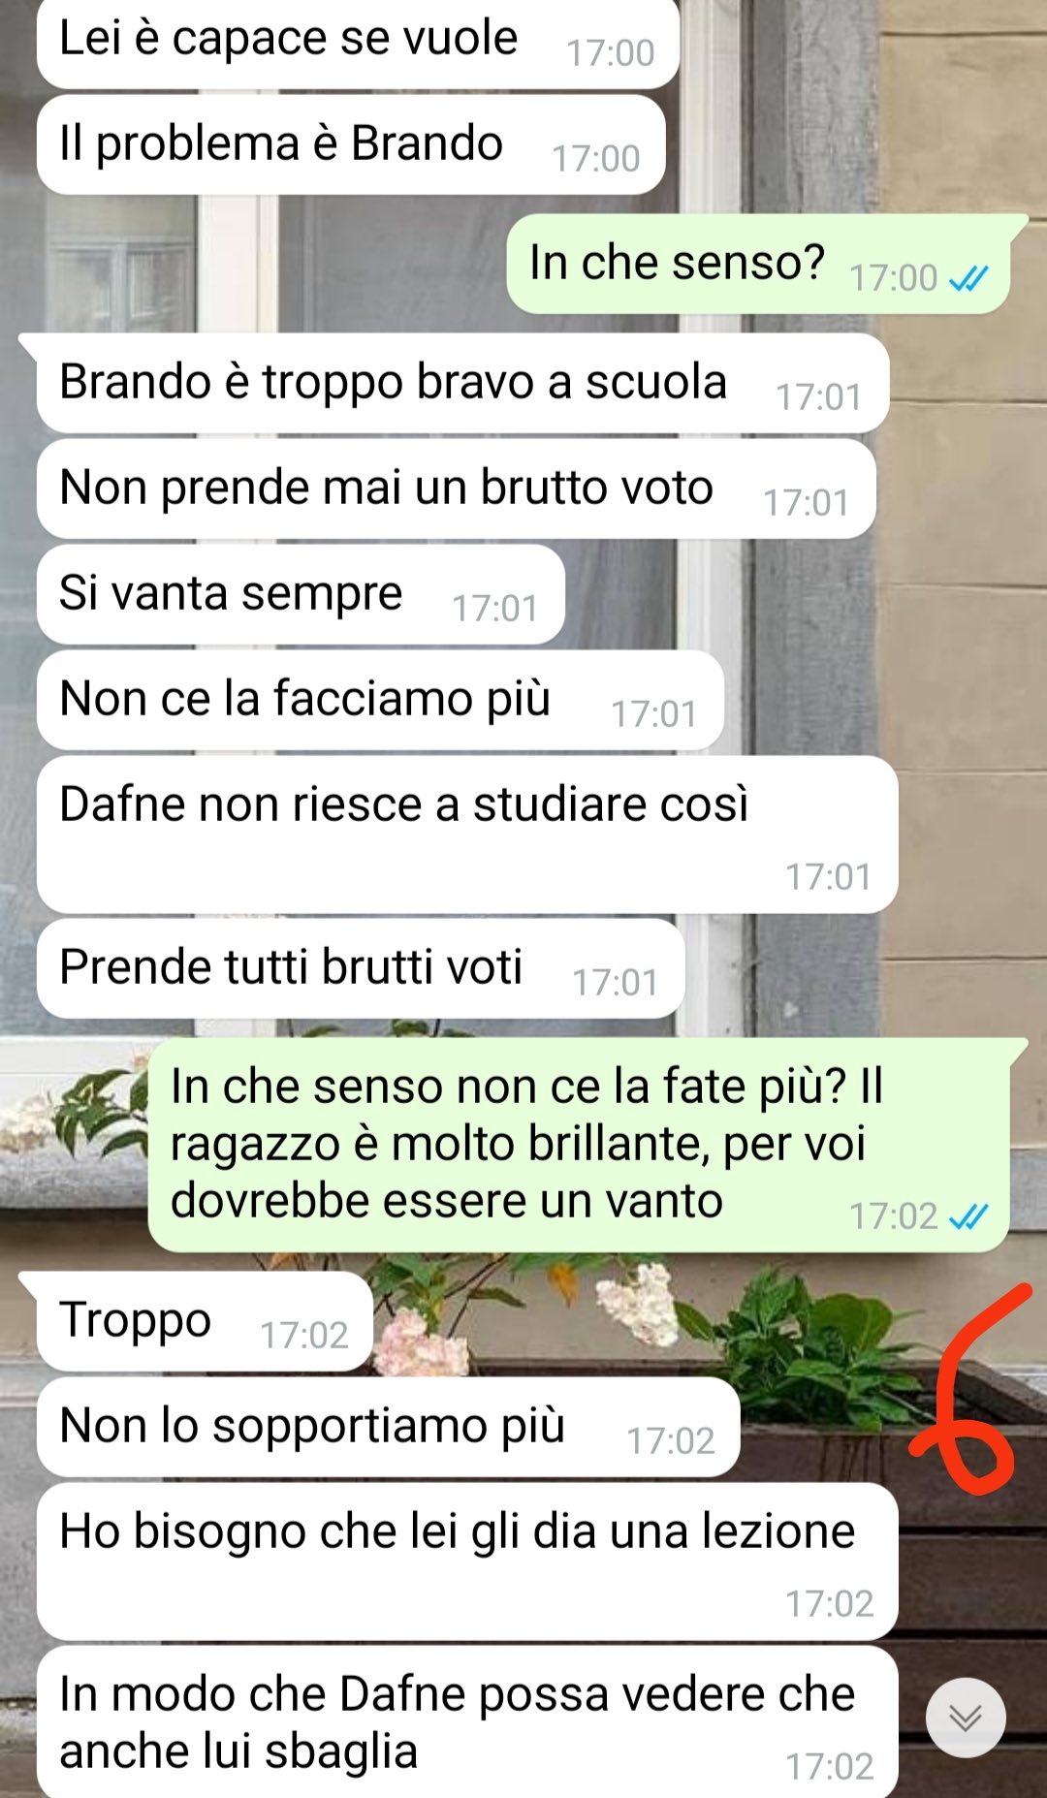Tap the 17:01 timestamp on 'Si vanta sempre'

pyautogui.click(x=494, y=609)
